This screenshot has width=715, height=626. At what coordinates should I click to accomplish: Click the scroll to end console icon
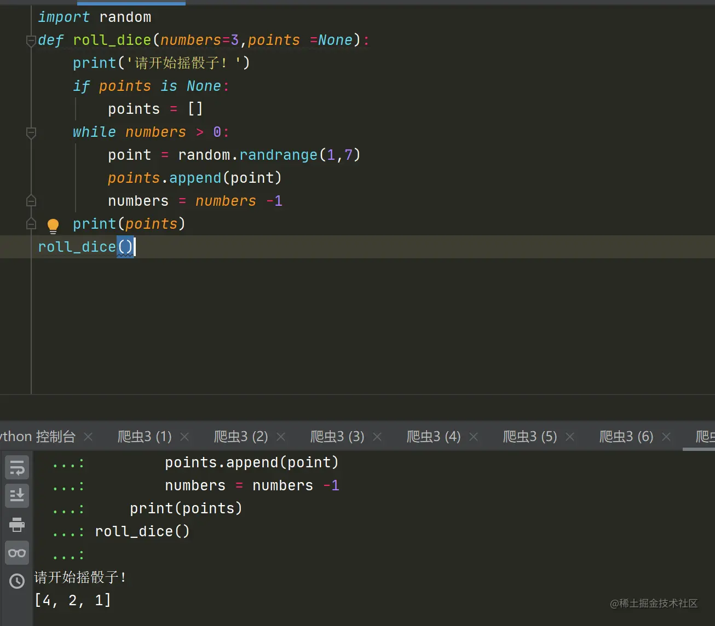pos(17,495)
